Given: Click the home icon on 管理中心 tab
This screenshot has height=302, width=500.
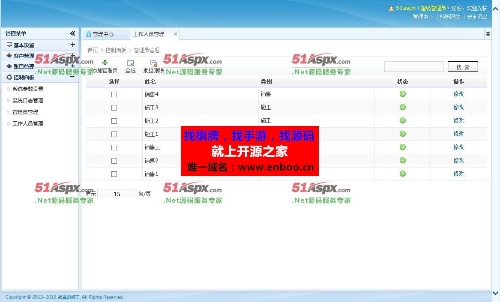Looking at the screenshot, I should pos(89,34).
